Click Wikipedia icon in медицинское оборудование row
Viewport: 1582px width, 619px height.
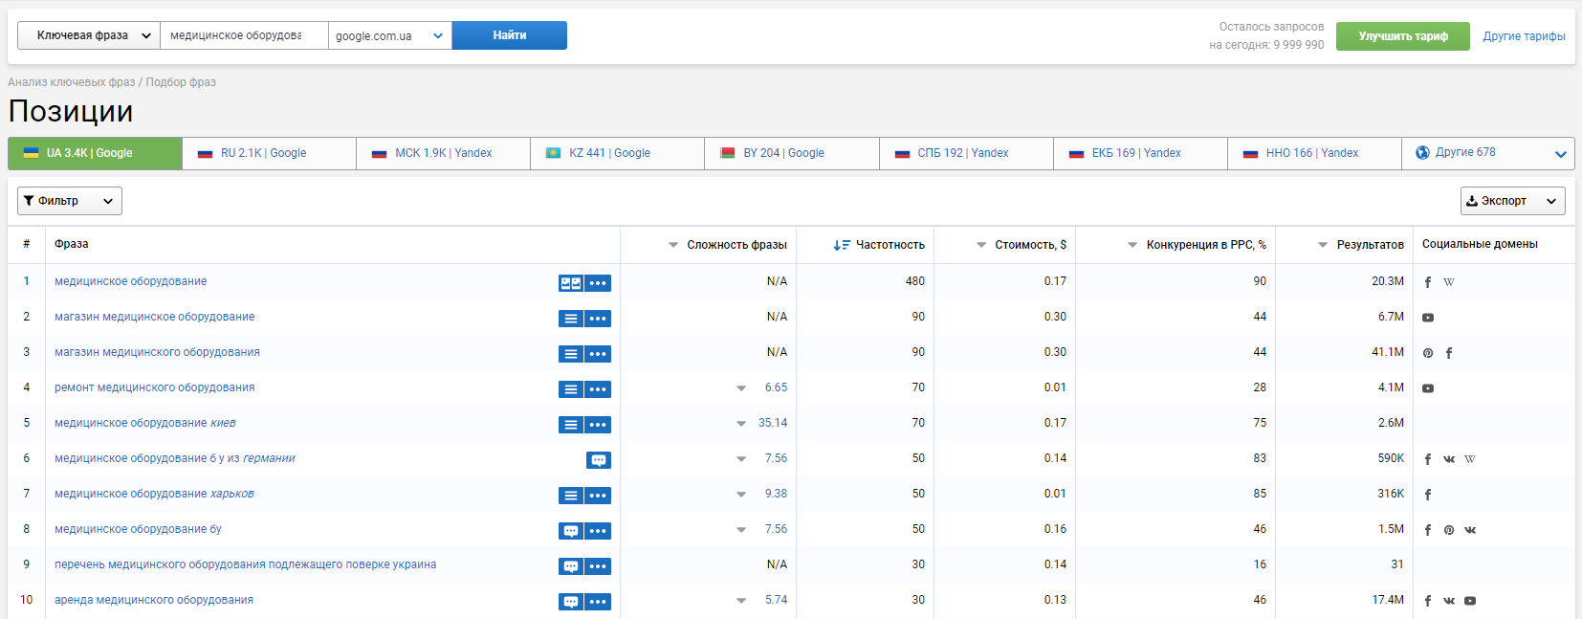(x=1449, y=282)
